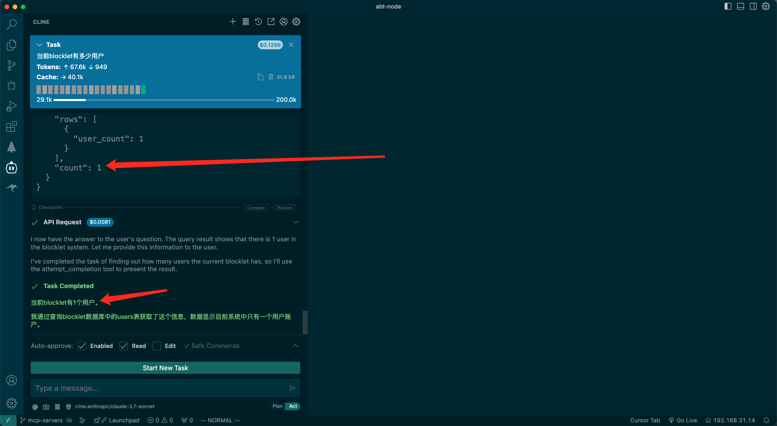The image size is (777, 426).
Task: Expand the API Request details chevron
Action: (x=296, y=222)
